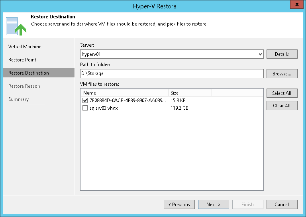Click the Details button

point(282,54)
